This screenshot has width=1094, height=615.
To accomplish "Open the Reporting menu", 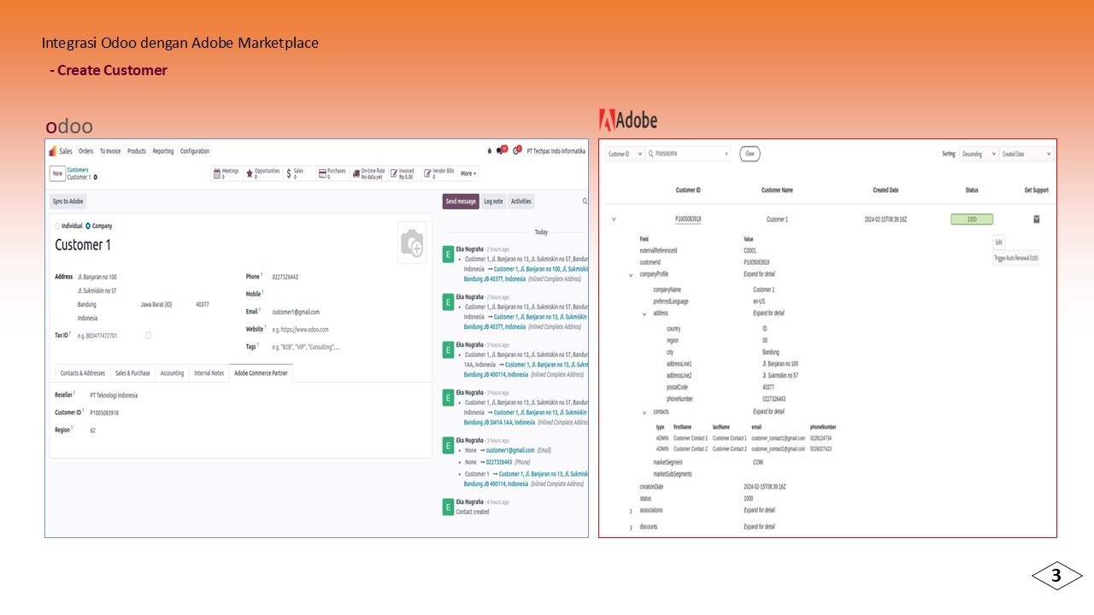I will coord(163,151).
